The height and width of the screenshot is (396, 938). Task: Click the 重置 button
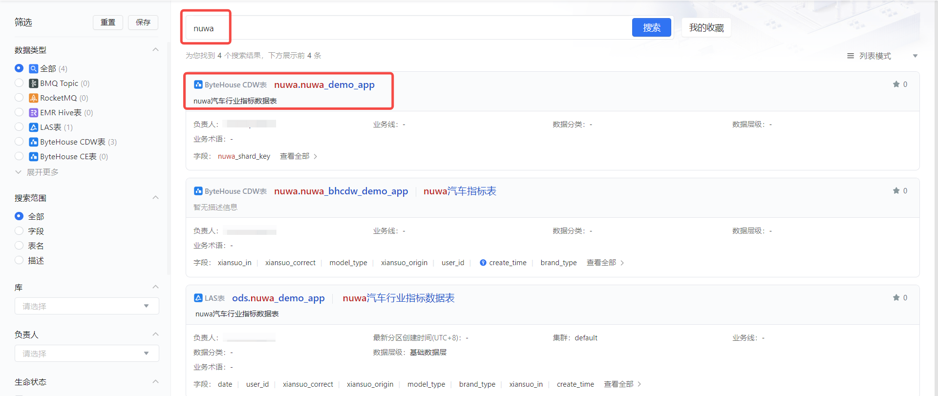coord(108,22)
